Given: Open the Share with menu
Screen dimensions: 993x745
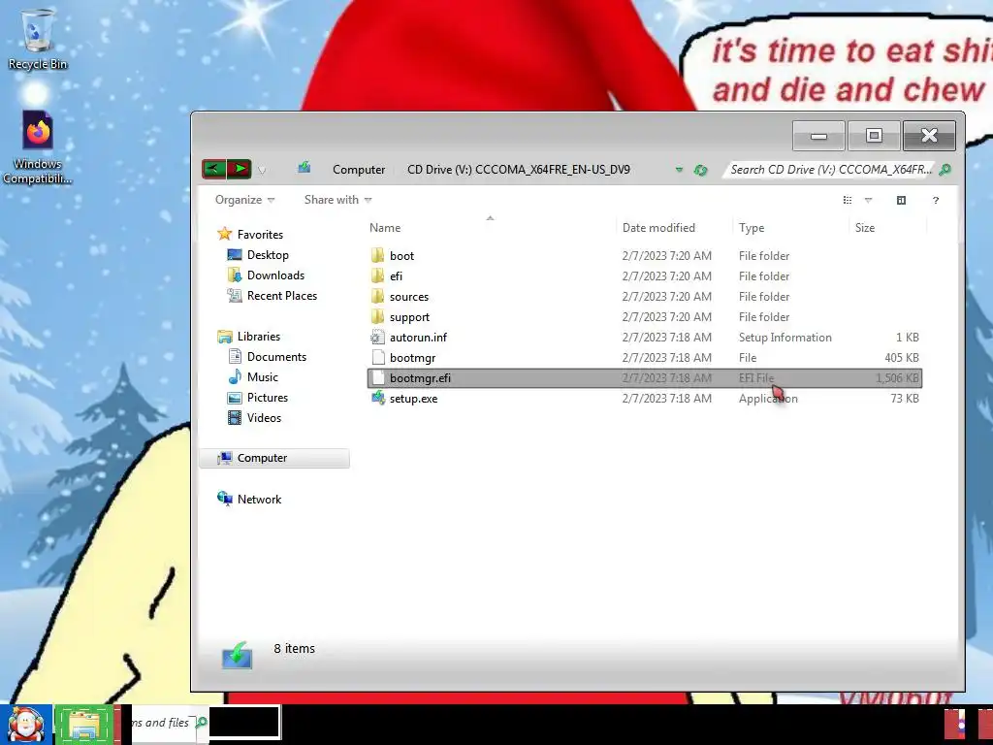Looking at the screenshot, I should 337,200.
